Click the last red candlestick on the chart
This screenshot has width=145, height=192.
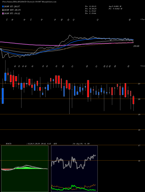pyautogui.click(x=133, y=100)
